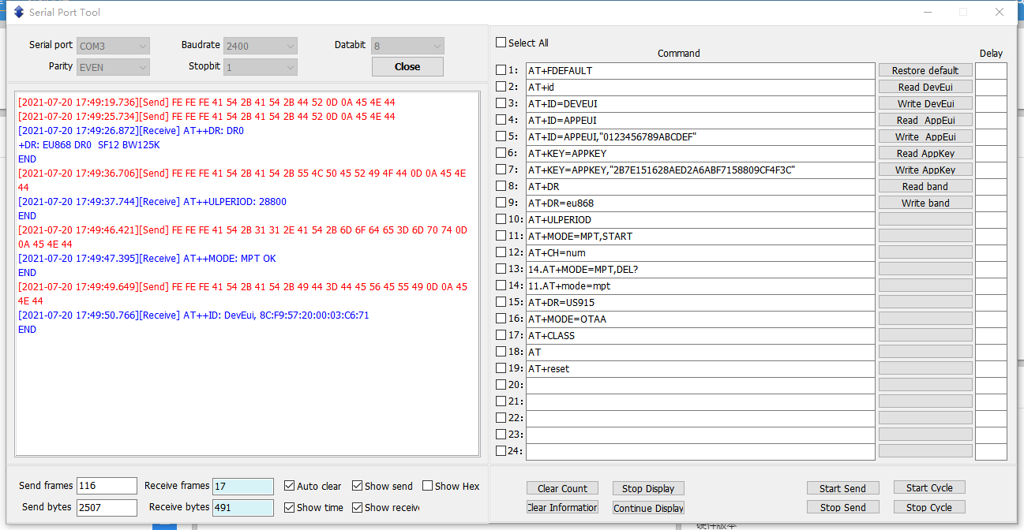
Task: Click the Stop Cycle button
Action: (x=929, y=507)
